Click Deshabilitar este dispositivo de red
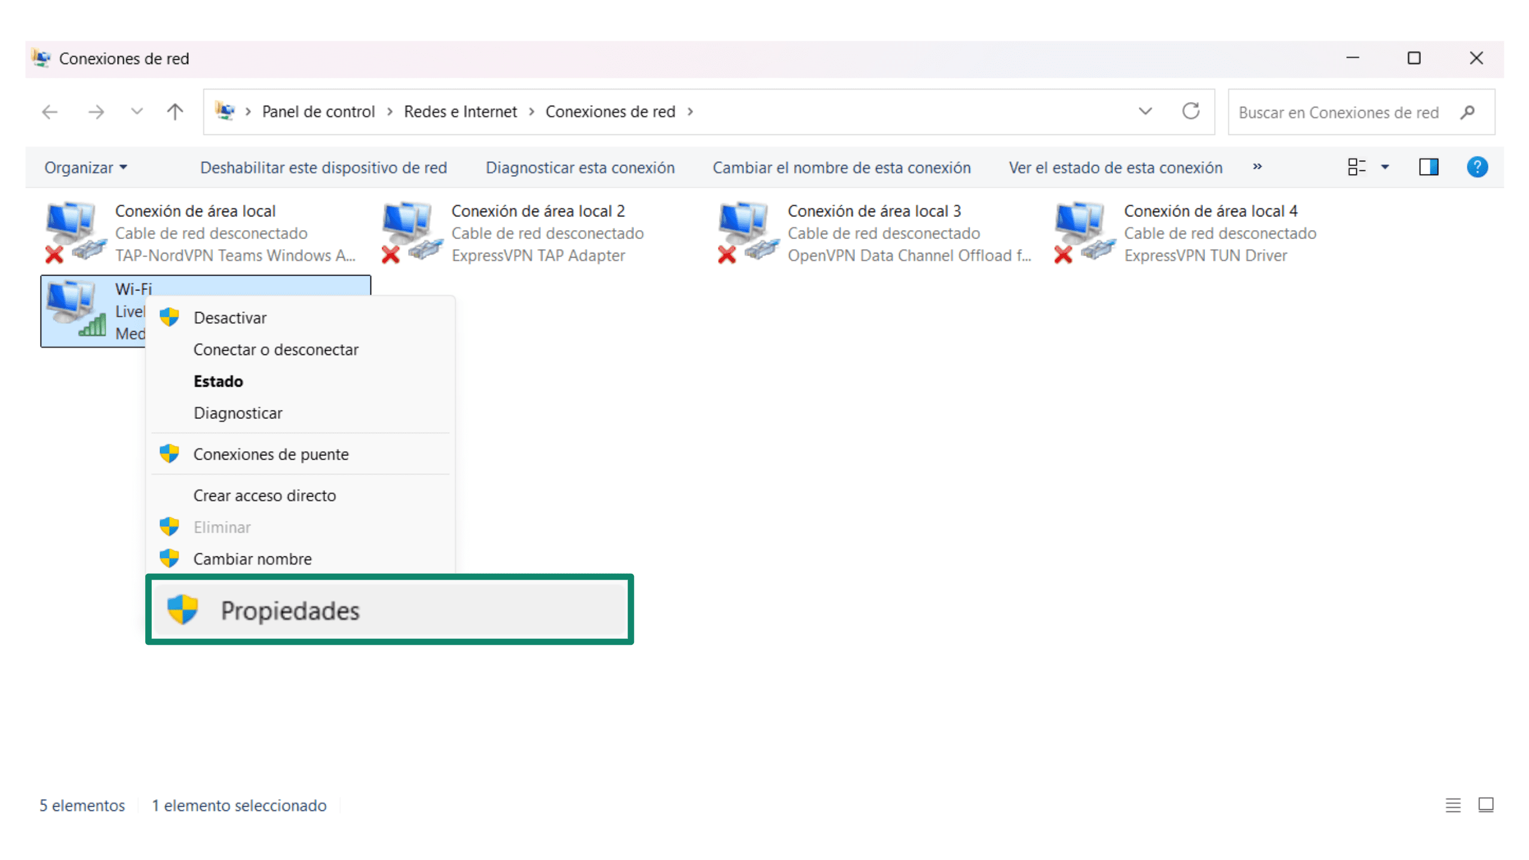Screen dimensions: 1529x860 (323, 168)
